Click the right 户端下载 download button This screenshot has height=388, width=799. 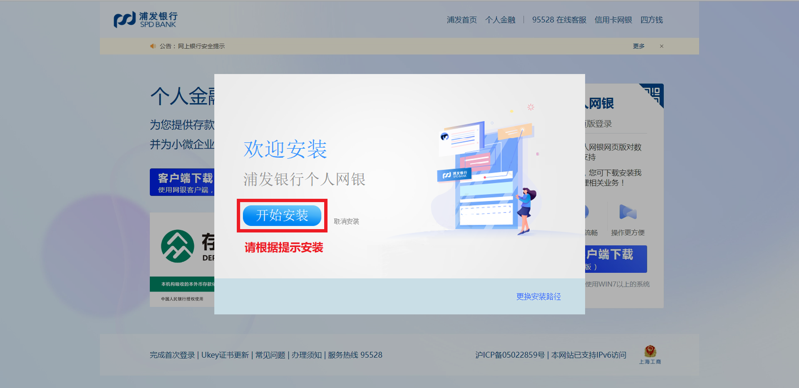pyautogui.click(x=616, y=259)
